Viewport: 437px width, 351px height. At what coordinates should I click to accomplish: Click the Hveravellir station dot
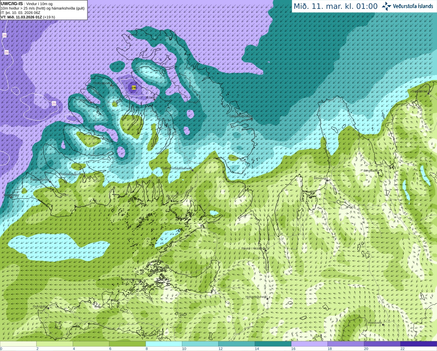click(383, 325)
